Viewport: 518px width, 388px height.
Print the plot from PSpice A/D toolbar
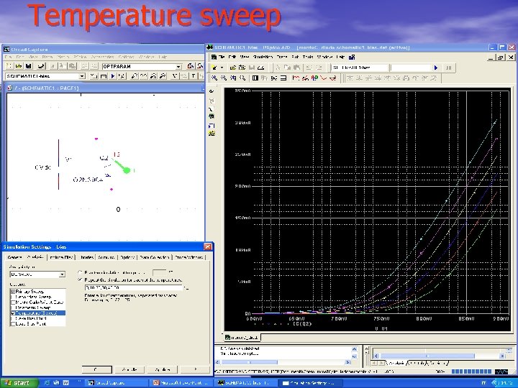click(x=261, y=68)
